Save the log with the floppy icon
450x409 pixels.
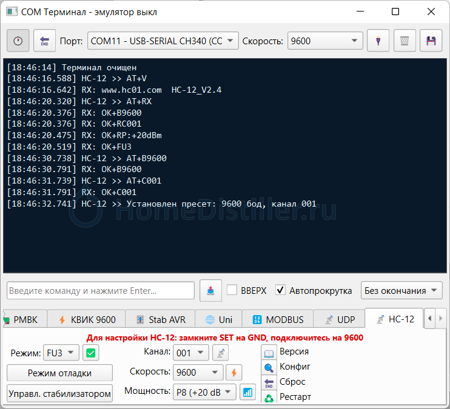(431, 41)
